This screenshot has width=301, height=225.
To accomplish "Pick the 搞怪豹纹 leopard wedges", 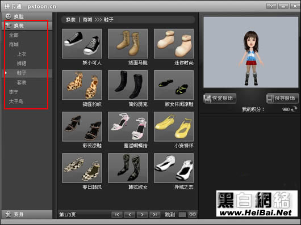I will [x=82, y=85].
